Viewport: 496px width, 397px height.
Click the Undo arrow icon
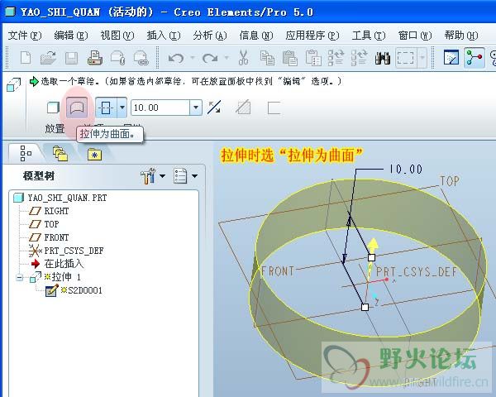tap(176, 58)
